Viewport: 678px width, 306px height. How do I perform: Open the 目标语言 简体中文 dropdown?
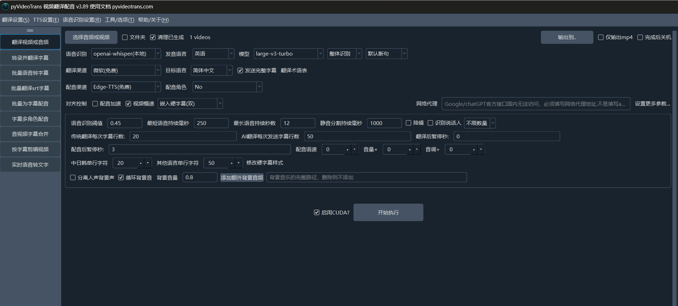click(212, 71)
